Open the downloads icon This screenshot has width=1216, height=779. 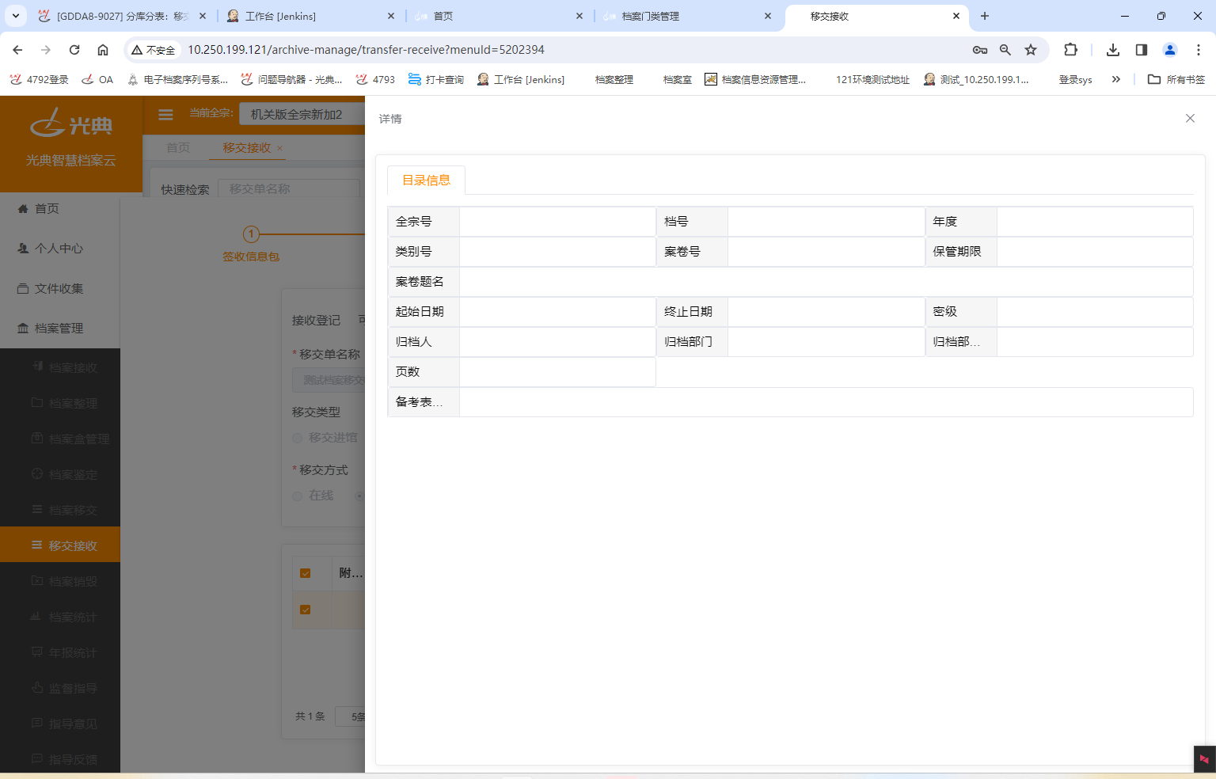1113,50
